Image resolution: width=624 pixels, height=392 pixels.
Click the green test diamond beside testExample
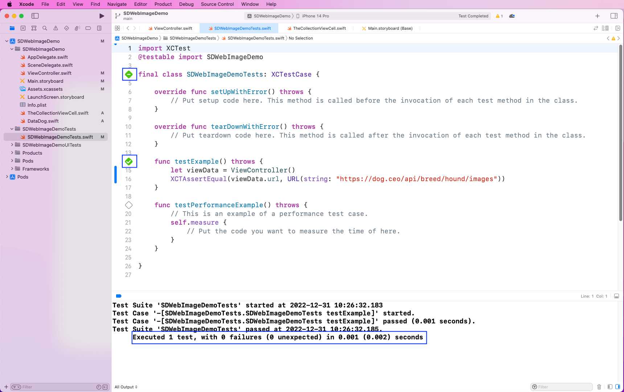129,162
